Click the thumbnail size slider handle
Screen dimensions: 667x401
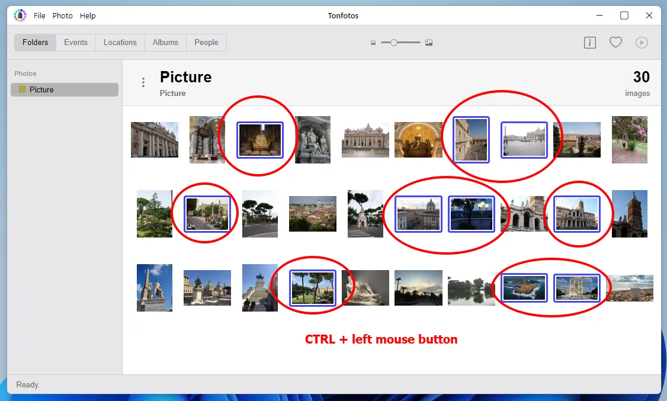point(394,43)
